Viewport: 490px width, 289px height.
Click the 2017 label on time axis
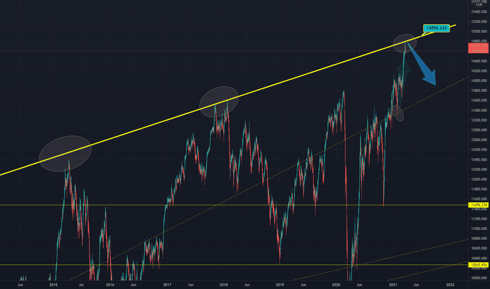[x=167, y=285]
